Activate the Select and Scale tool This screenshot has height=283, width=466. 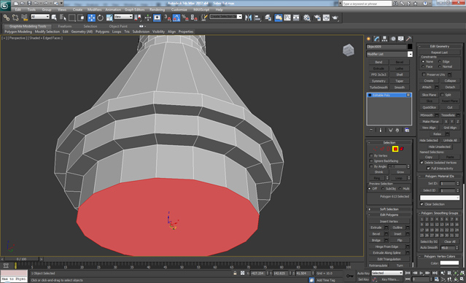(x=109, y=18)
